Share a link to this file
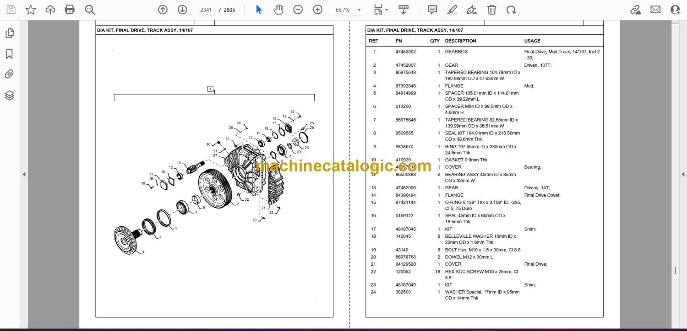This screenshot has width=687, height=331. click(x=636, y=10)
